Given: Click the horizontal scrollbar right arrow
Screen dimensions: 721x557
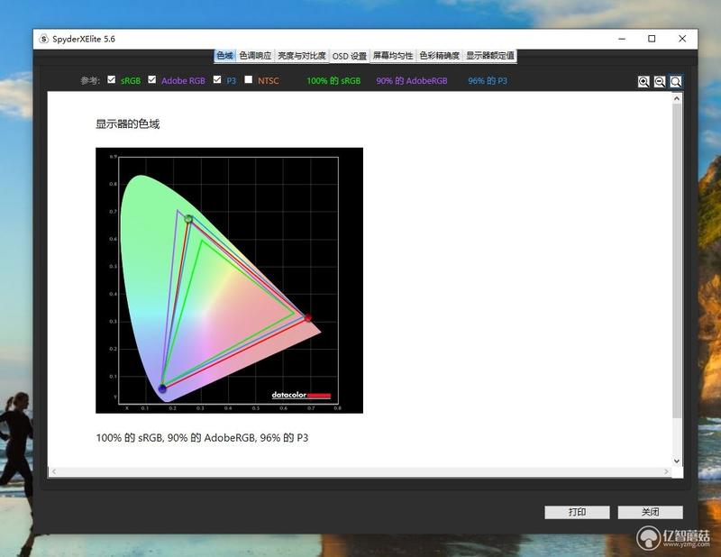Looking at the screenshot, I should (666, 471).
